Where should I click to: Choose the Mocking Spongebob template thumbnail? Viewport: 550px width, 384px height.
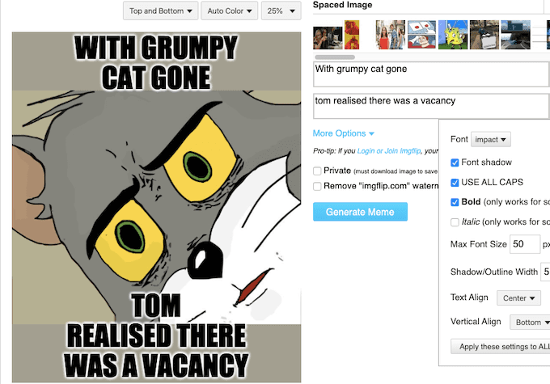click(x=453, y=35)
